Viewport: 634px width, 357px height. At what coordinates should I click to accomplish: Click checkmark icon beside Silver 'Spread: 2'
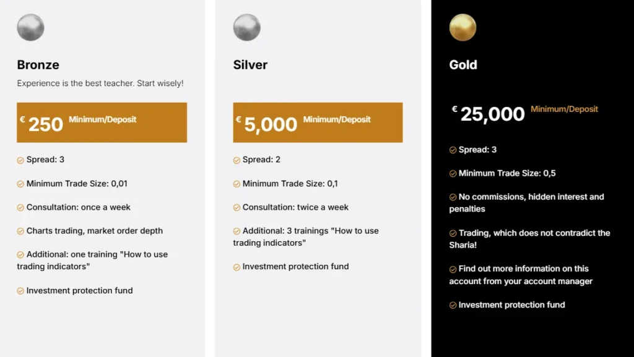point(237,160)
